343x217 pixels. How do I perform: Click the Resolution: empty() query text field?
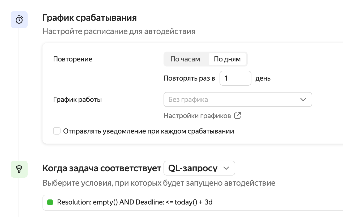tap(186, 202)
